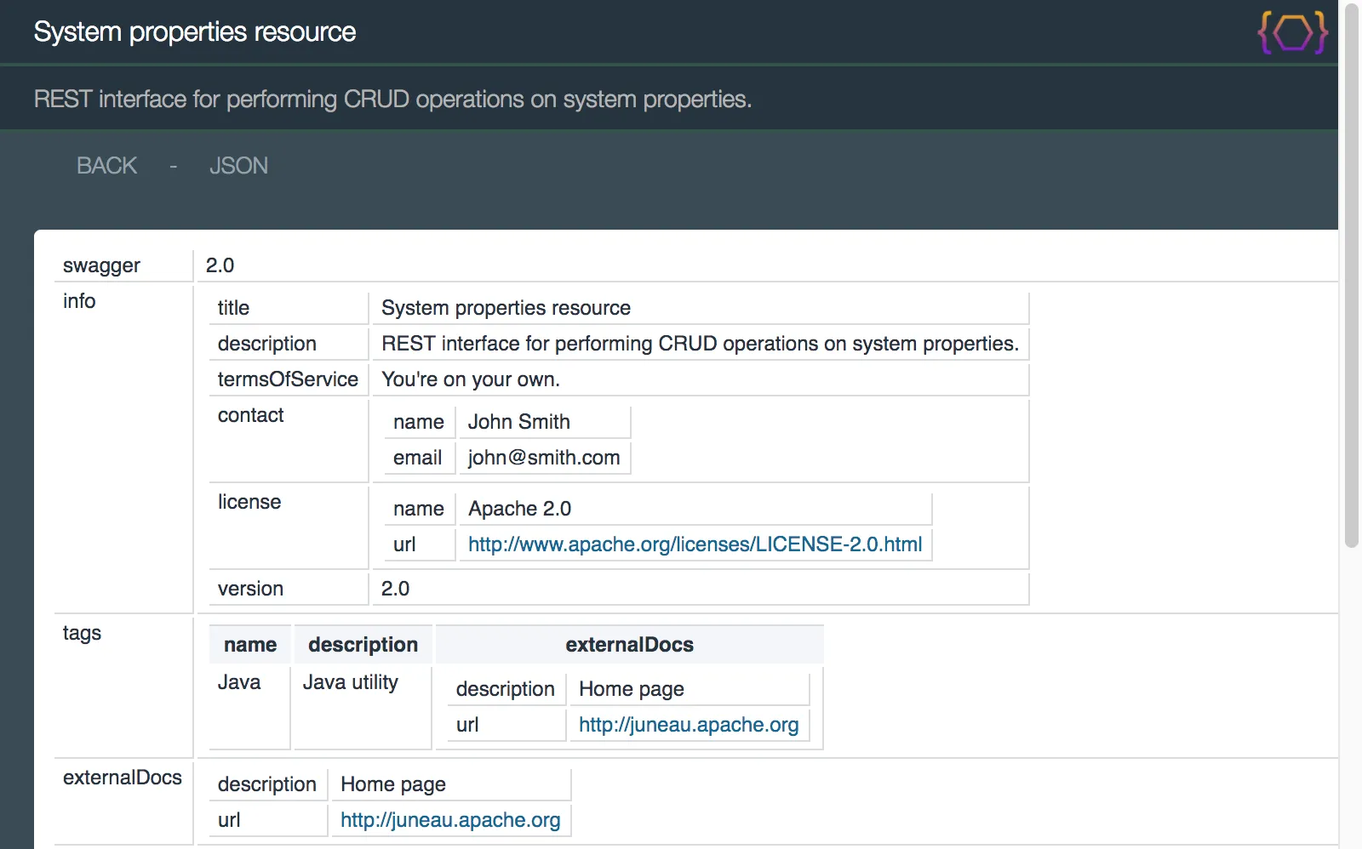Click the 'System properties resource' page header

(195, 32)
